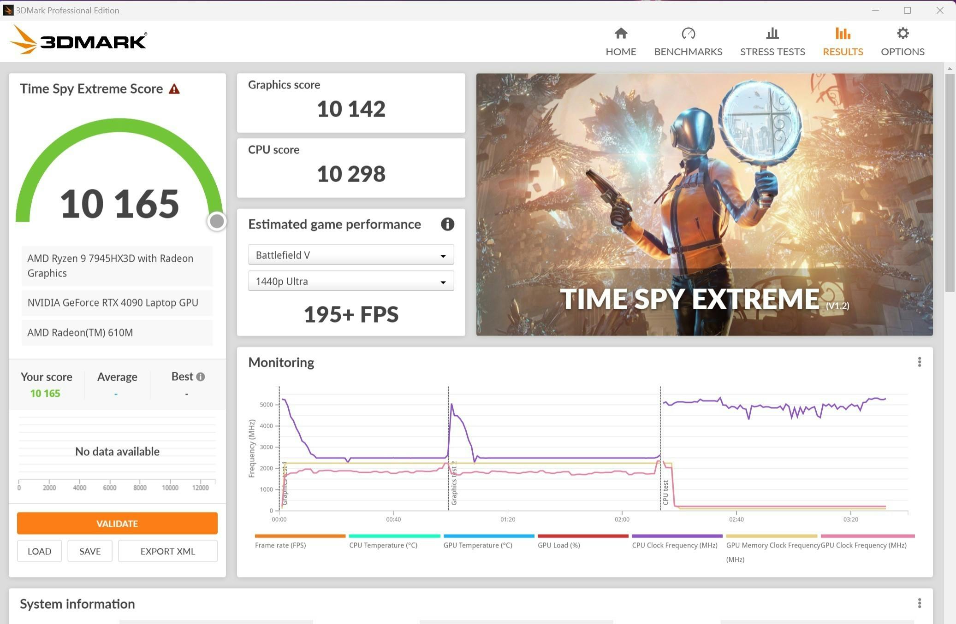
Task: Toggle Frame rate (FPS) legend series
Action: [300, 542]
